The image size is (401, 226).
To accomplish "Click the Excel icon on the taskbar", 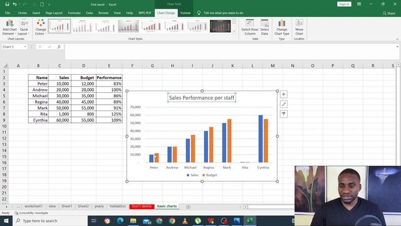I will (x=250, y=220).
